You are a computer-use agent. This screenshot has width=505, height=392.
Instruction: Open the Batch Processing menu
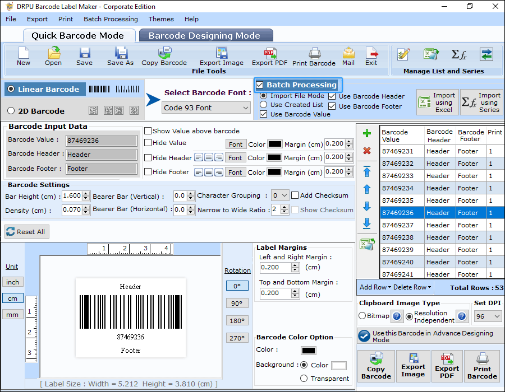click(x=111, y=19)
